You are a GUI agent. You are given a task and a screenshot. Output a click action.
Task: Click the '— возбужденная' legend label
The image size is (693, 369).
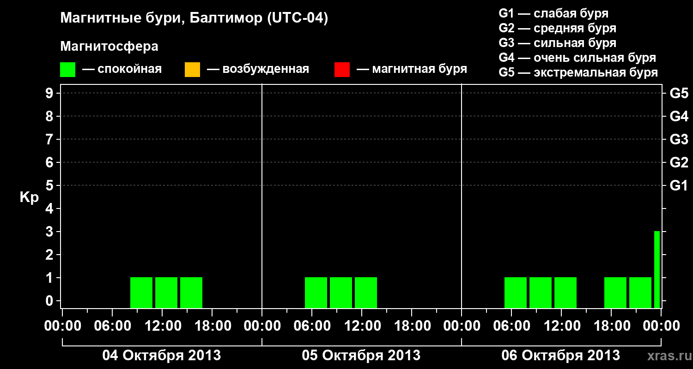click(258, 69)
